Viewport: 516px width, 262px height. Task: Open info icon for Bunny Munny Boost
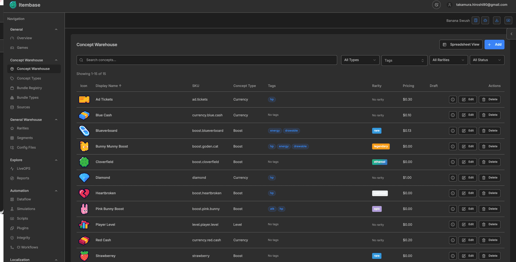pyautogui.click(x=453, y=146)
